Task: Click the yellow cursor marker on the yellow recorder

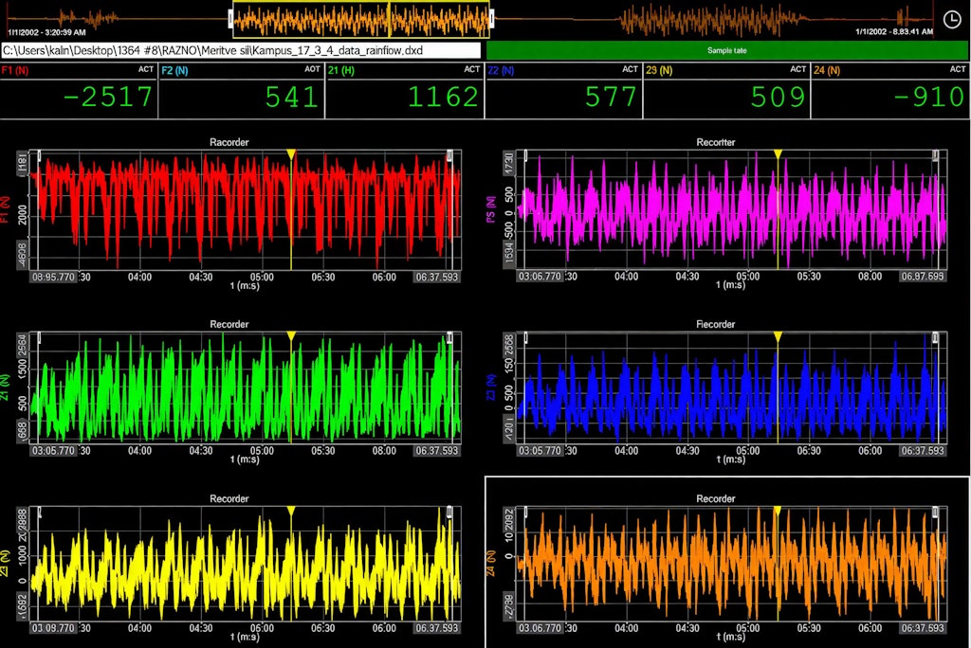Action: [291, 511]
